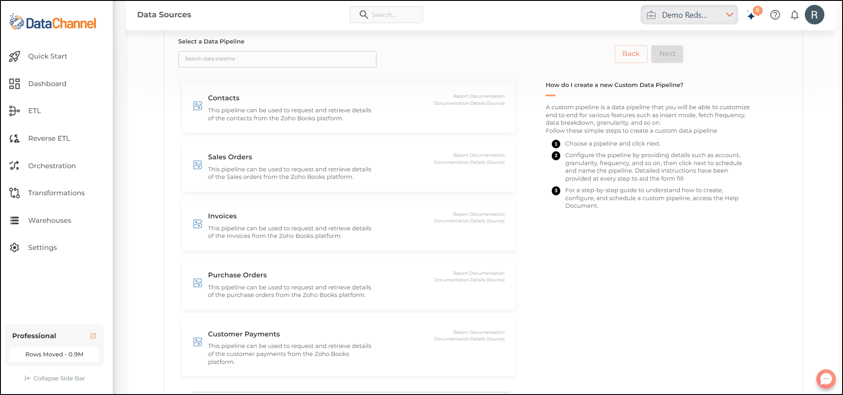Select the Purchase Orders pipeline title
Image resolution: width=843 pixels, height=395 pixels.
coord(237,275)
